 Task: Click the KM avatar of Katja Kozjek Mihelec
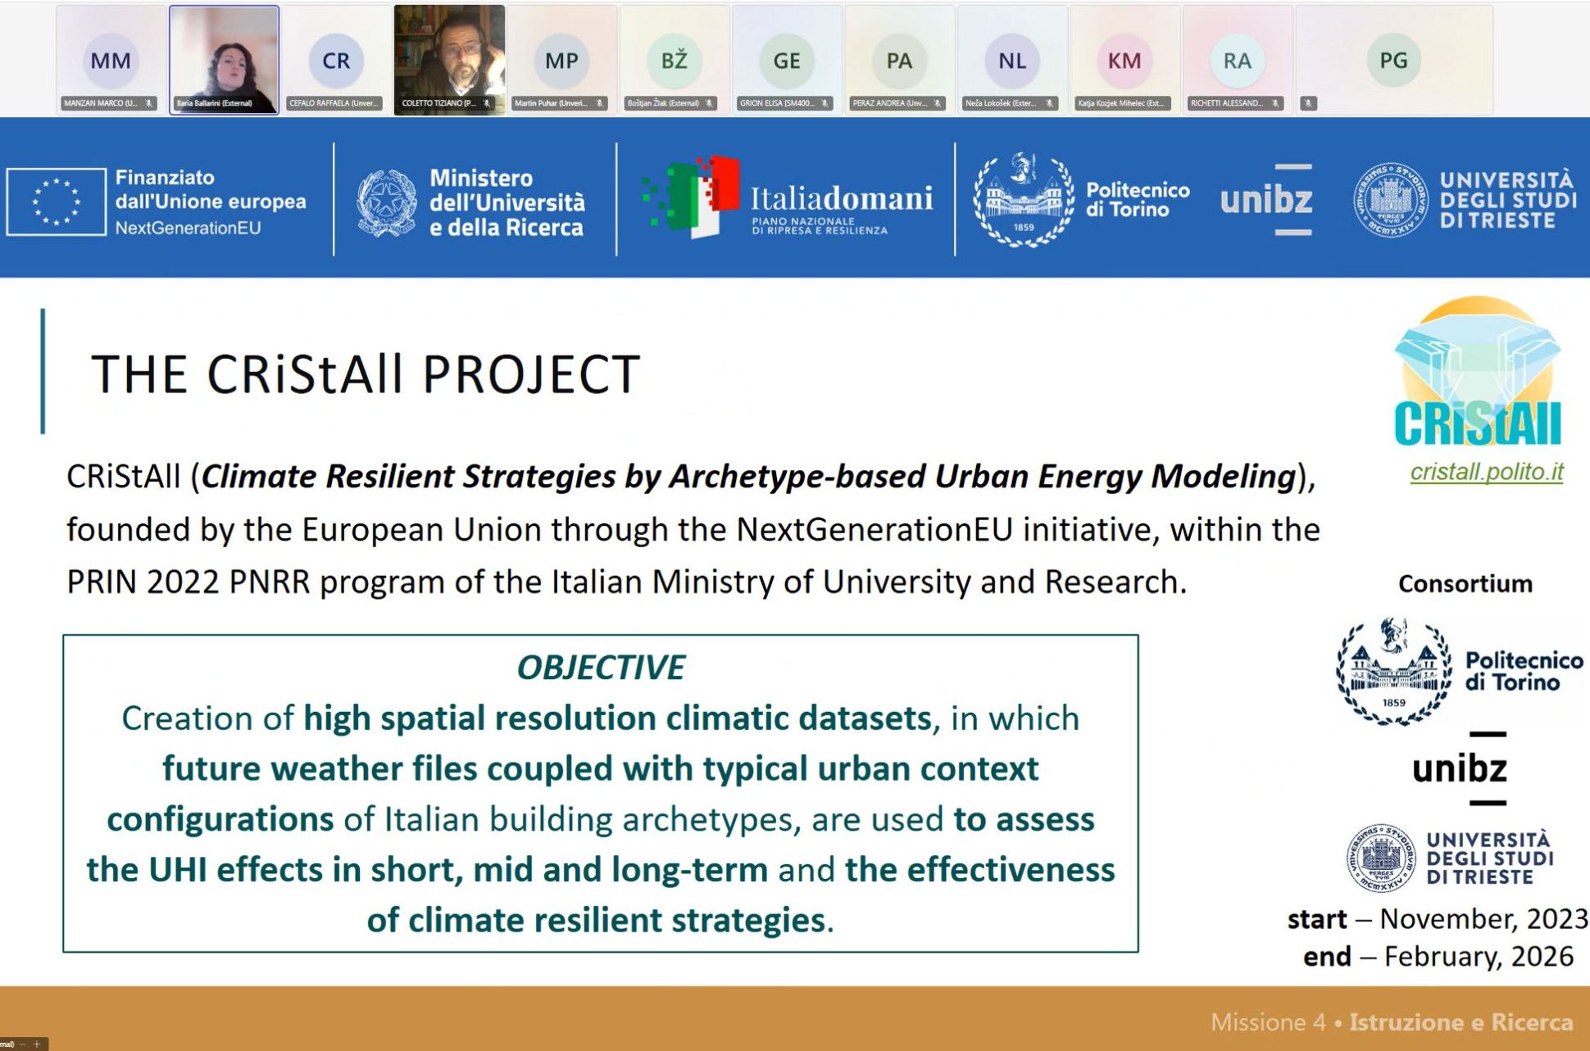[x=1124, y=61]
